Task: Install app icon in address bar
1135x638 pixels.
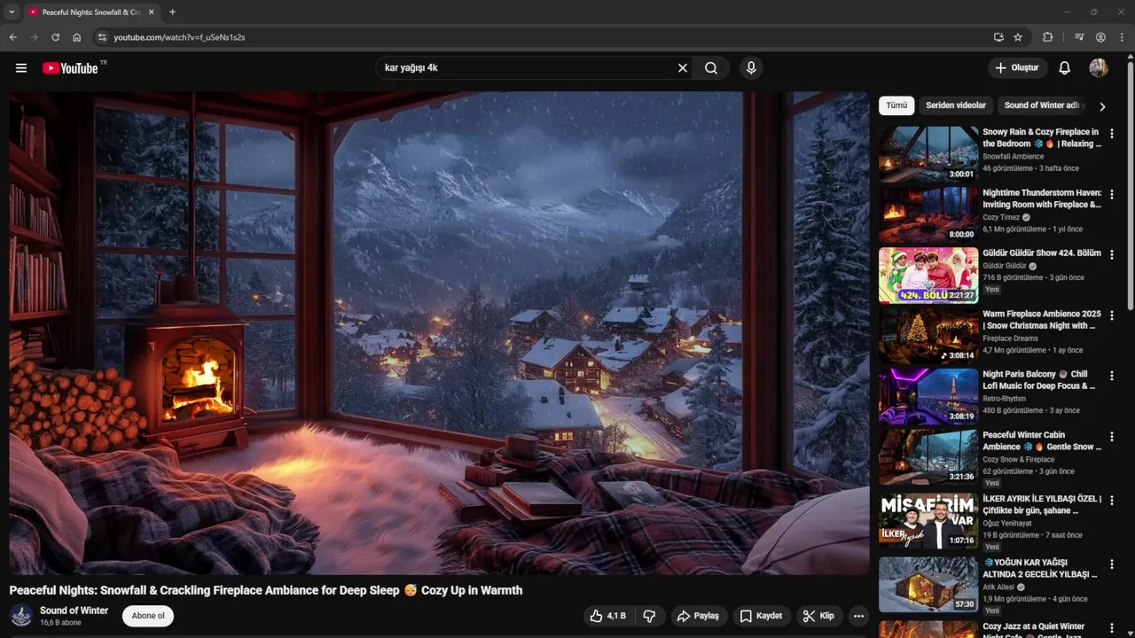Action: (998, 37)
